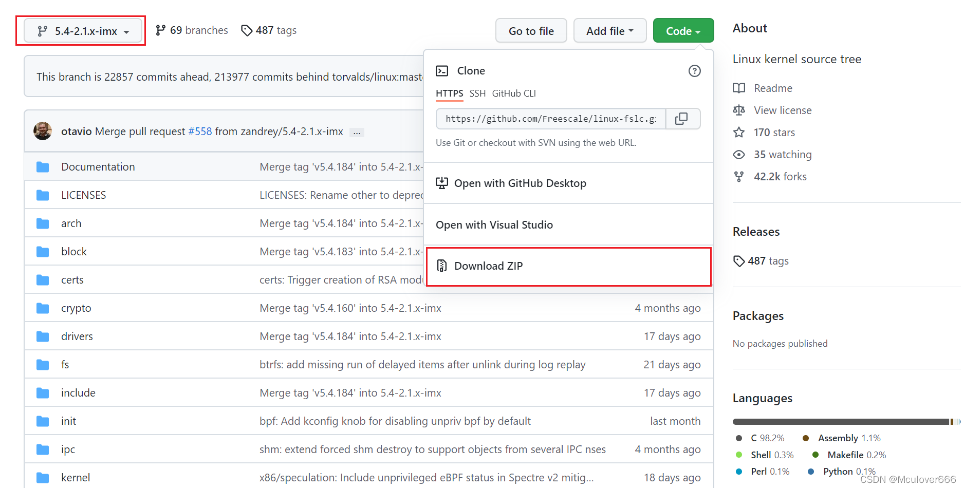The image size is (964, 488).
Task: Open otavio's avatar thumbnail
Action: [43, 131]
